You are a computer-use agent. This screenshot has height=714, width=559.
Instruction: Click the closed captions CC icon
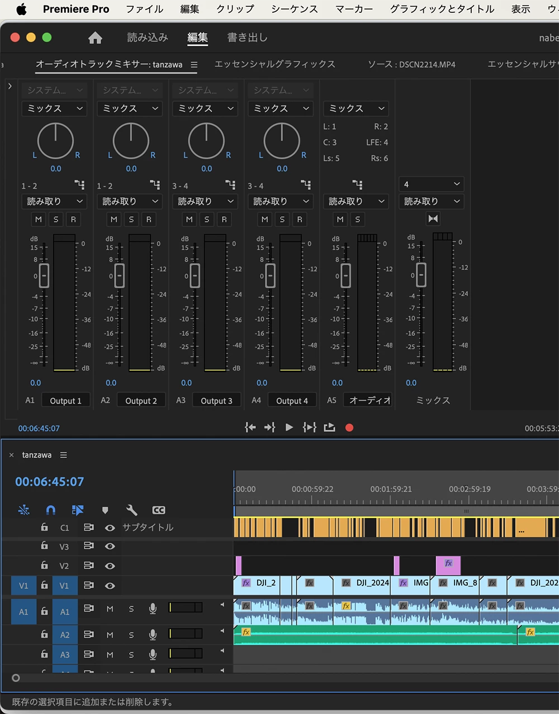click(159, 510)
